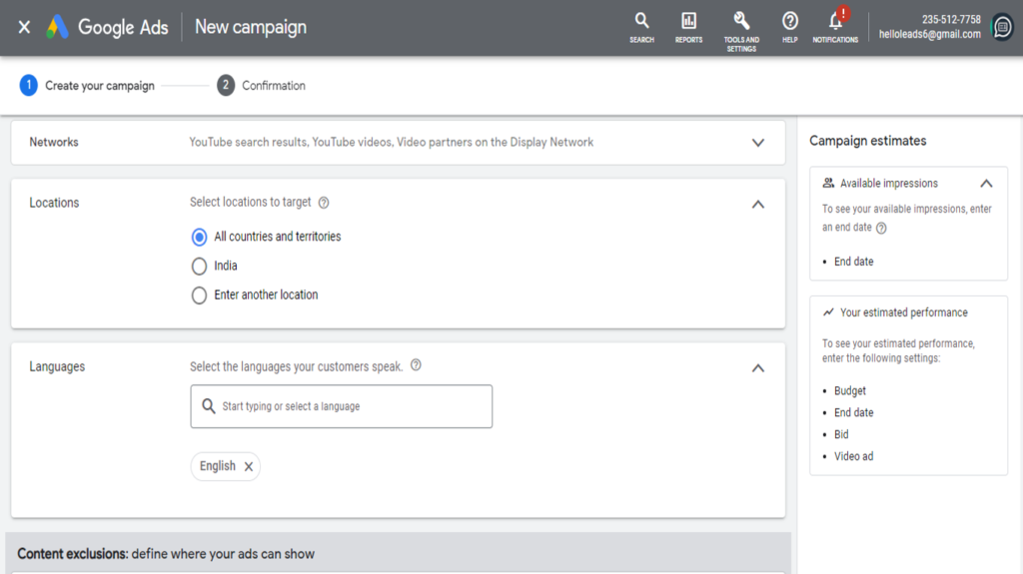1023x574 pixels.
Task: Remove the English language chip
Action: tap(249, 466)
